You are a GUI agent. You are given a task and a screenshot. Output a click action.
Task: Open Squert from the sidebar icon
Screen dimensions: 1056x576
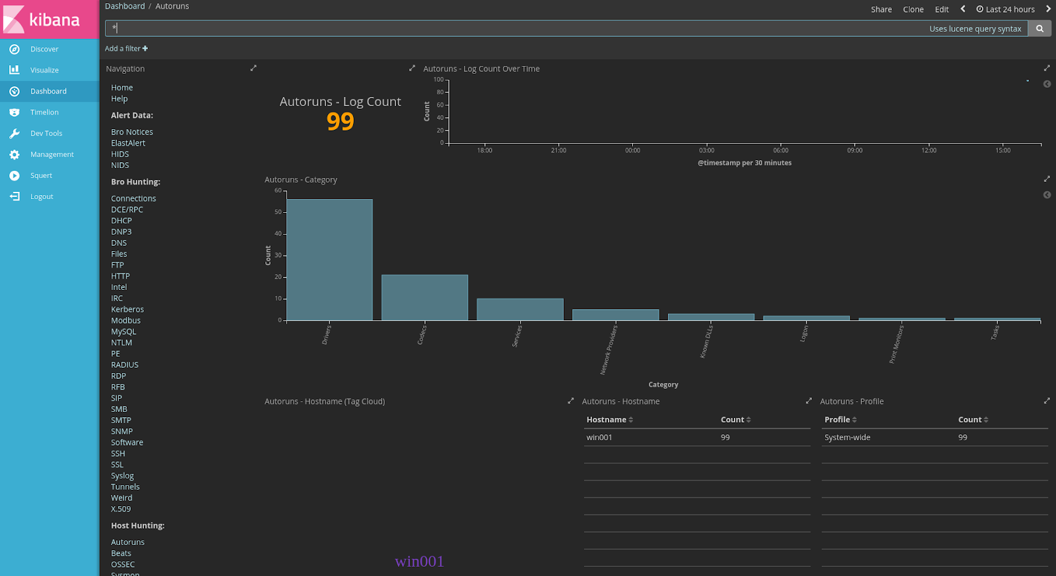15,175
